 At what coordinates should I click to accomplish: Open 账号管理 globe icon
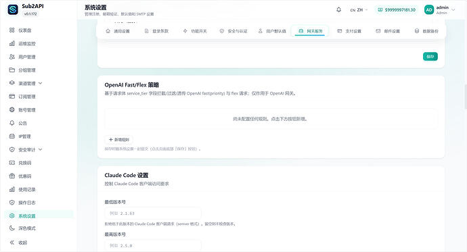[x=12, y=109]
